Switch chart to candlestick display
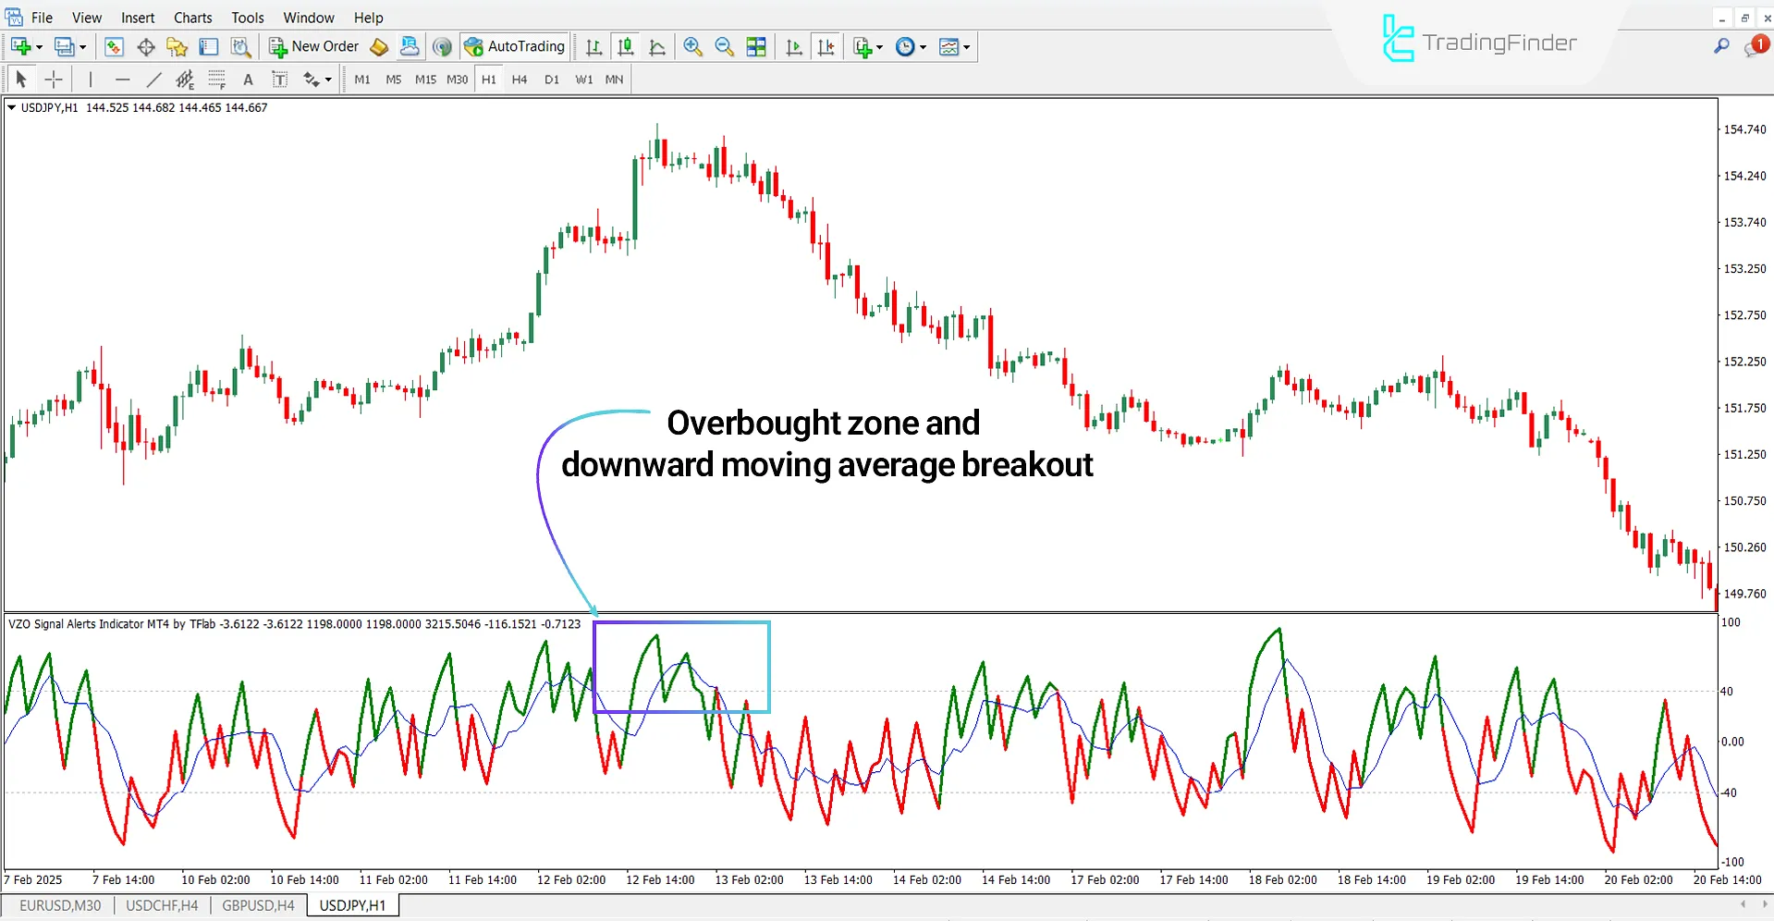 click(x=626, y=46)
